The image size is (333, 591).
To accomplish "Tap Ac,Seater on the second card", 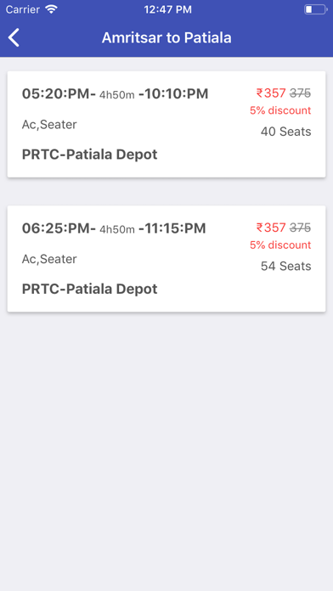I will 49,259.
